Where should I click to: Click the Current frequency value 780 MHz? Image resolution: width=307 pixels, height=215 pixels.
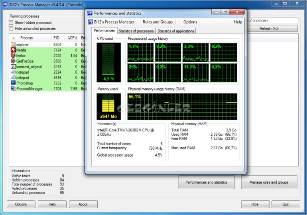[x=155, y=148]
